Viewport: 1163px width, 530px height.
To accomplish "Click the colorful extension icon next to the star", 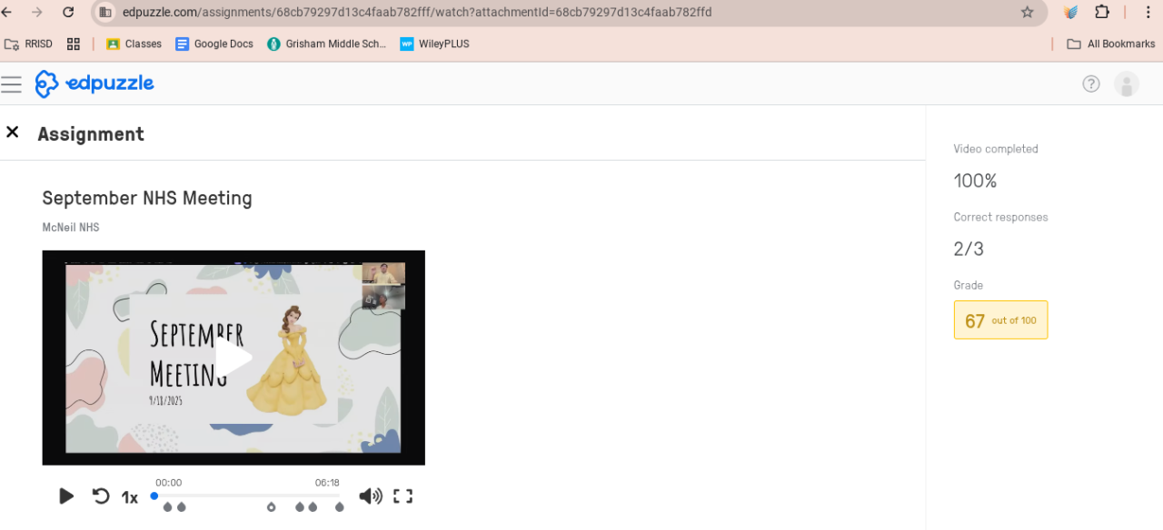I will 1071,12.
